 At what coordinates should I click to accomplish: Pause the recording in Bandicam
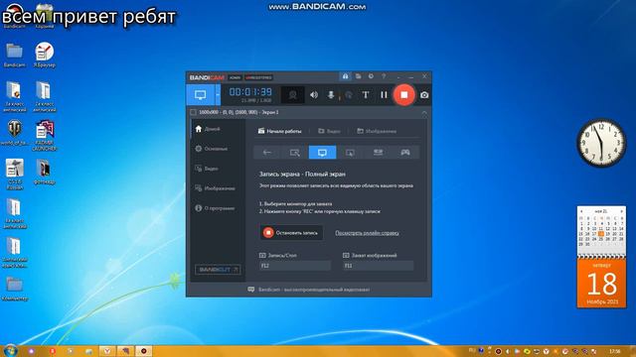point(384,95)
